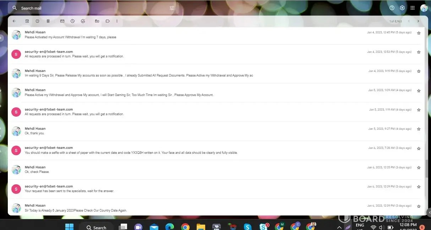Viewport: 431px width, 230px height.
Task: Star the message about waiting 7 days
Action: (x=419, y=33)
